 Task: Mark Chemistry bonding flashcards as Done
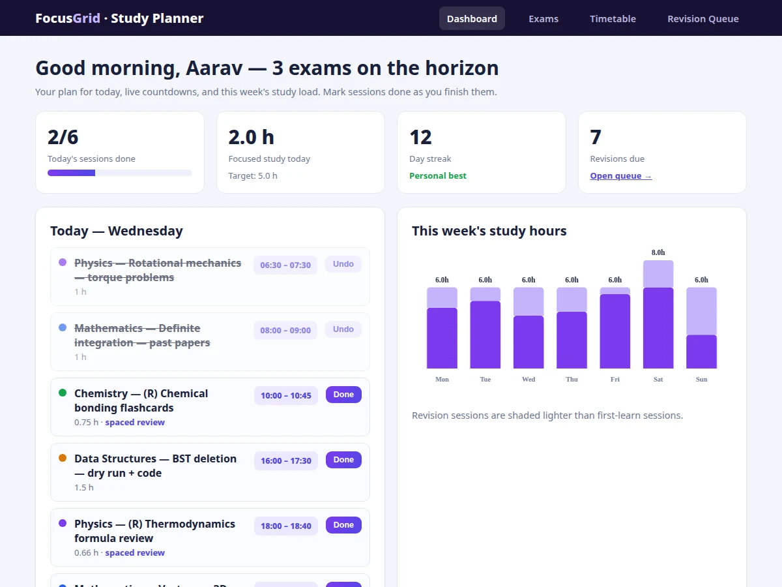click(343, 395)
